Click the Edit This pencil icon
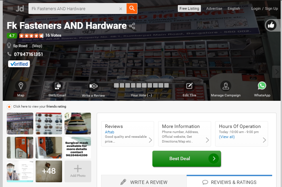Screen dimensions: 282x187 [189, 86]
